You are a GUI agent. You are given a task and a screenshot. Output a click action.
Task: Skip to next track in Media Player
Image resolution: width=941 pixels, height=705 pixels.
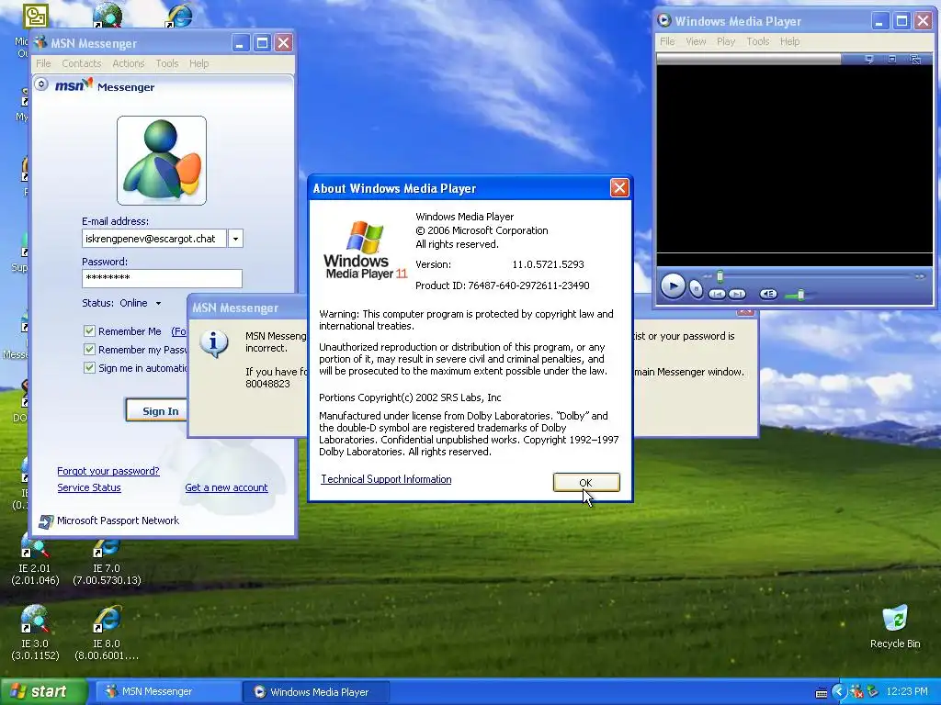[x=737, y=294]
